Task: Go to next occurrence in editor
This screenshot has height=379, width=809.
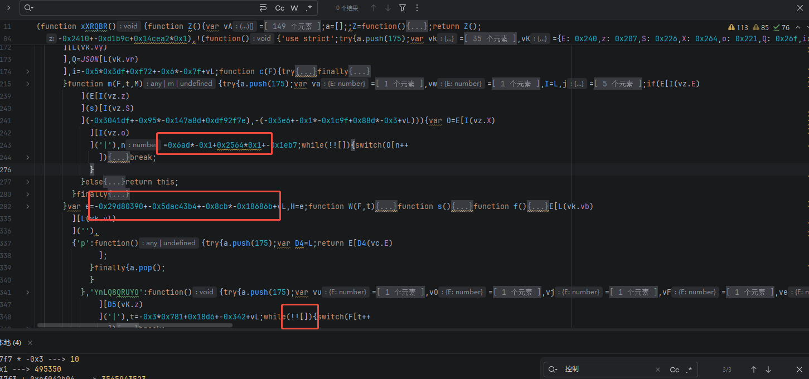Action: coord(388,8)
